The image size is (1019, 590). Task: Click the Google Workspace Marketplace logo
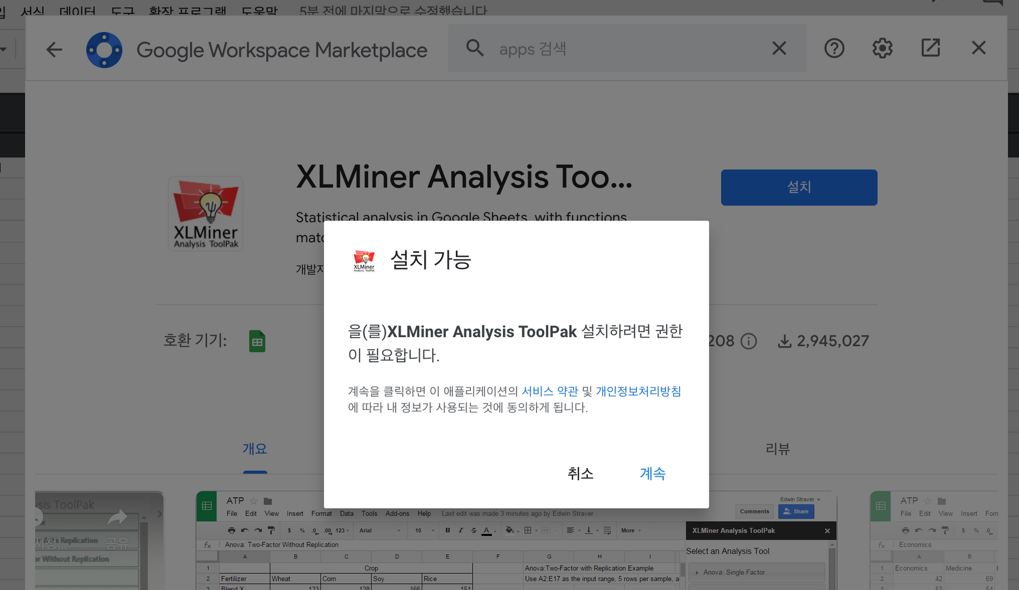104,50
